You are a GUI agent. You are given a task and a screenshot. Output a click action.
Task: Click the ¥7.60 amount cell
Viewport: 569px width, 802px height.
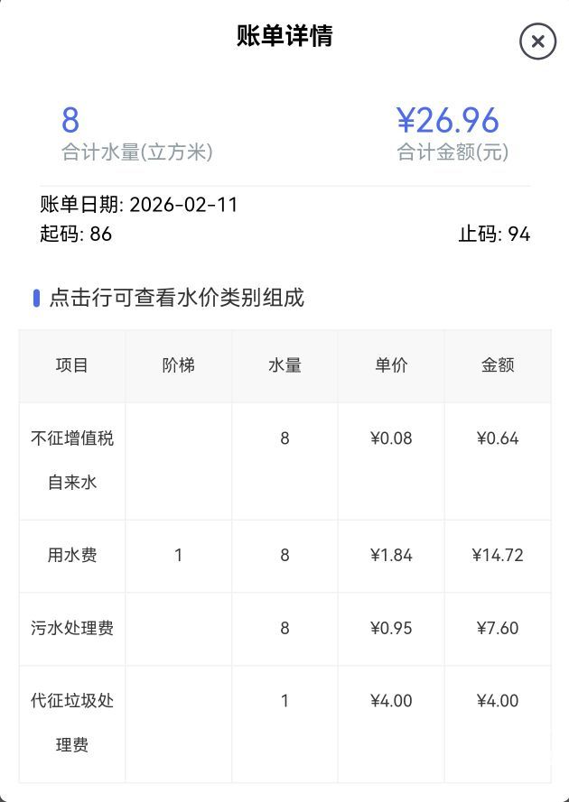click(498, 629)
